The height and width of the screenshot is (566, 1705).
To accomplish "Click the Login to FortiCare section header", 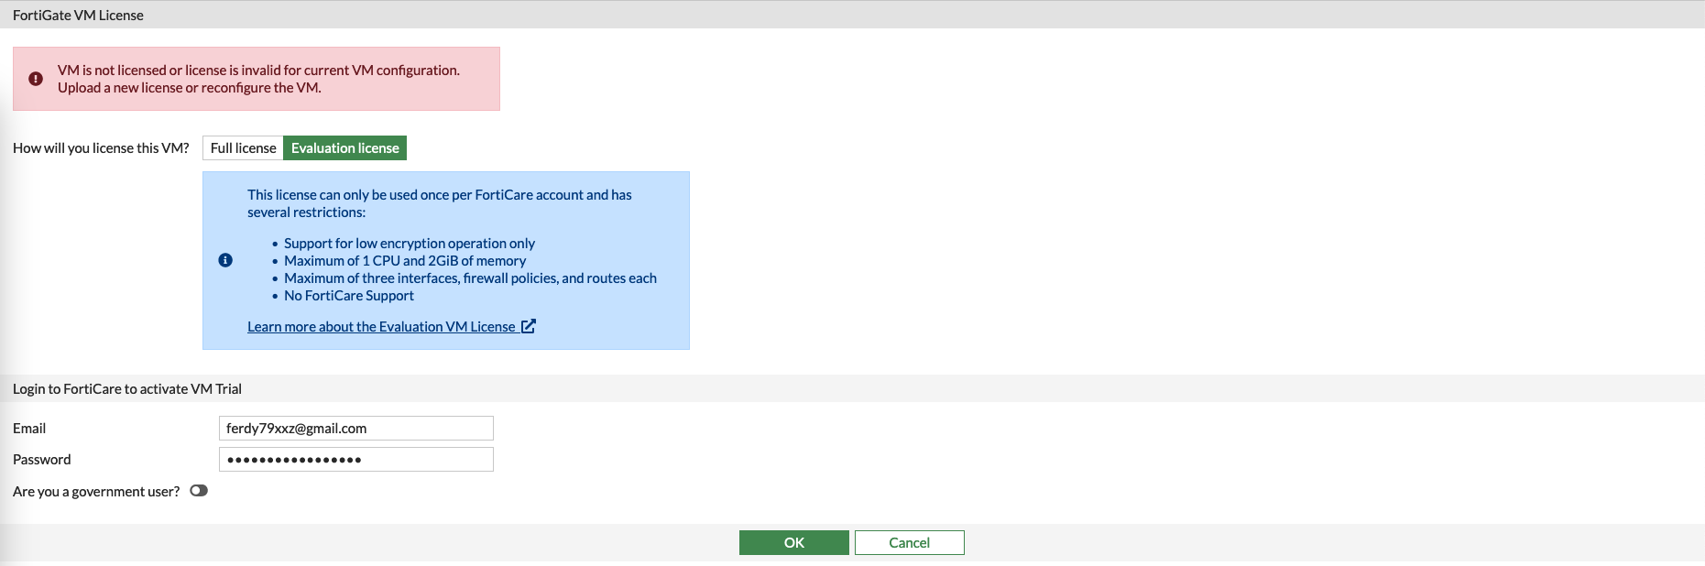I will tap(127, 389).
